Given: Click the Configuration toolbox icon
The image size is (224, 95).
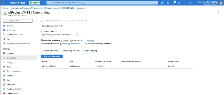Looking at the screenshot, I should [x=4, y=93].
